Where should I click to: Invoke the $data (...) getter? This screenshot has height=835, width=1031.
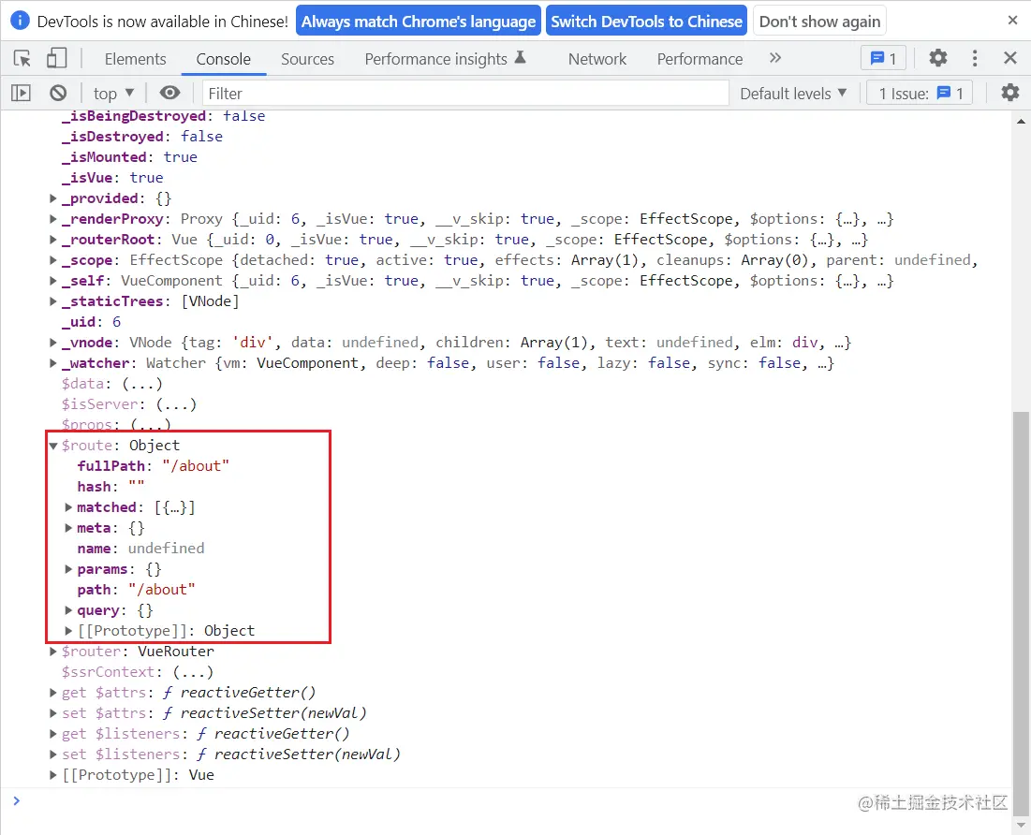click(x=142, y=383)
